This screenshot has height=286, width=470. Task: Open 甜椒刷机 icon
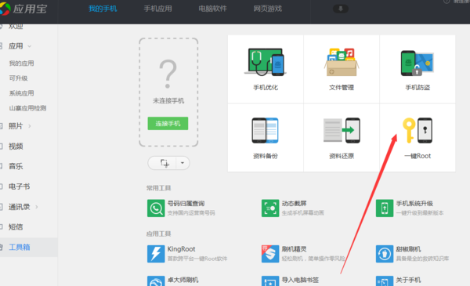pyautogui.click(x=385, y=254)
